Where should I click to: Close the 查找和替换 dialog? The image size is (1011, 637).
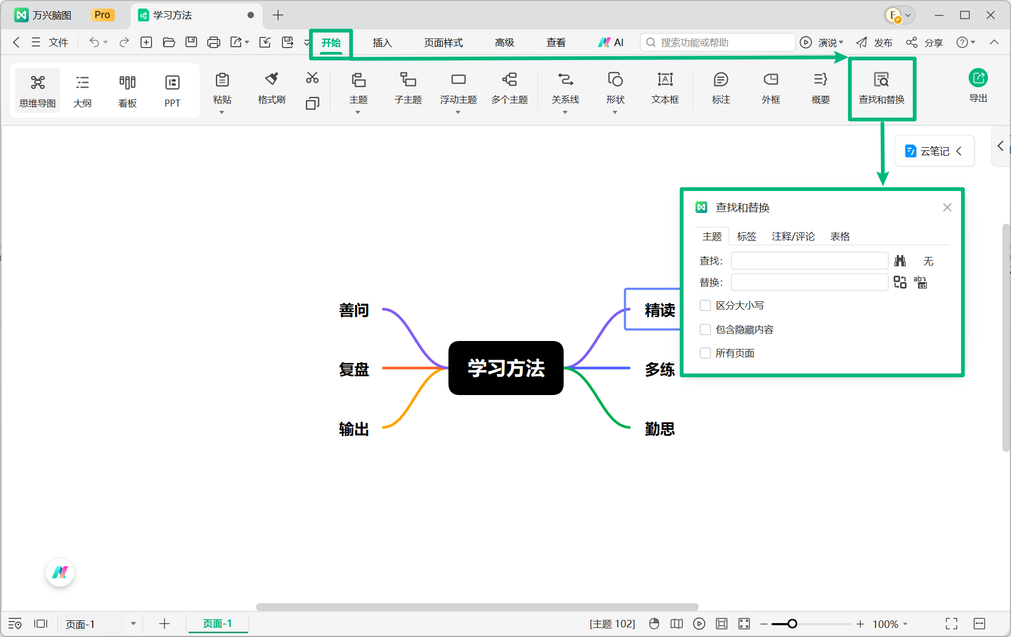tap(947, 207)
